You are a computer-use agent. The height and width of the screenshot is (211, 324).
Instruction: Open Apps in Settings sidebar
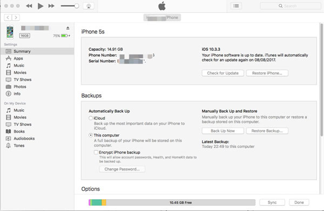click(37, 58)
